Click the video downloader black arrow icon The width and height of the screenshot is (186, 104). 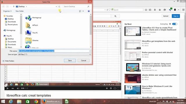click(x=175, y=10)
